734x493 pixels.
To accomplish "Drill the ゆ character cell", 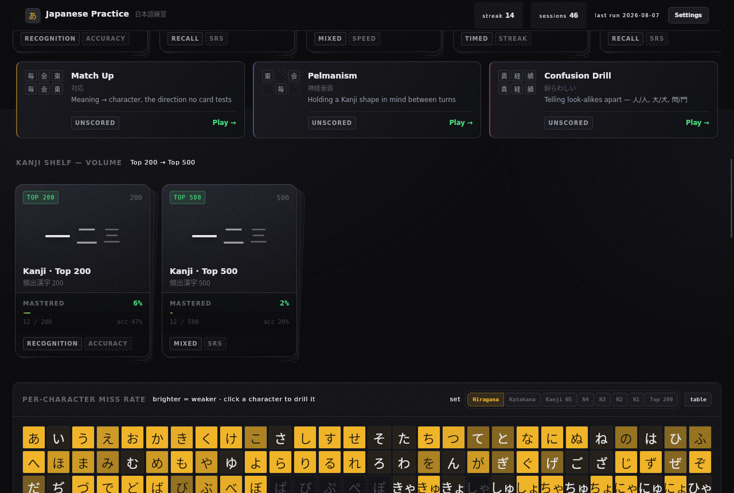I will [231, 462].
